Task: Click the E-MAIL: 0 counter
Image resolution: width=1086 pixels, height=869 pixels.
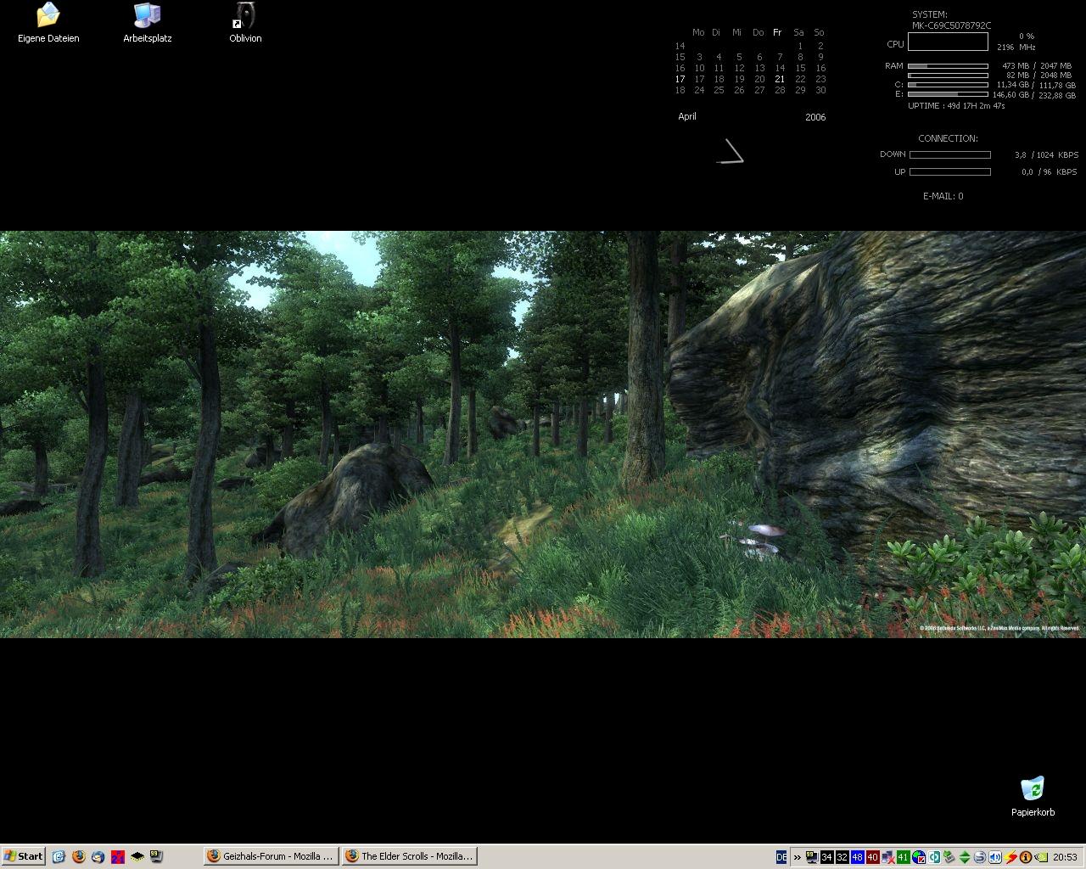Action: click(x=943, y=196)
